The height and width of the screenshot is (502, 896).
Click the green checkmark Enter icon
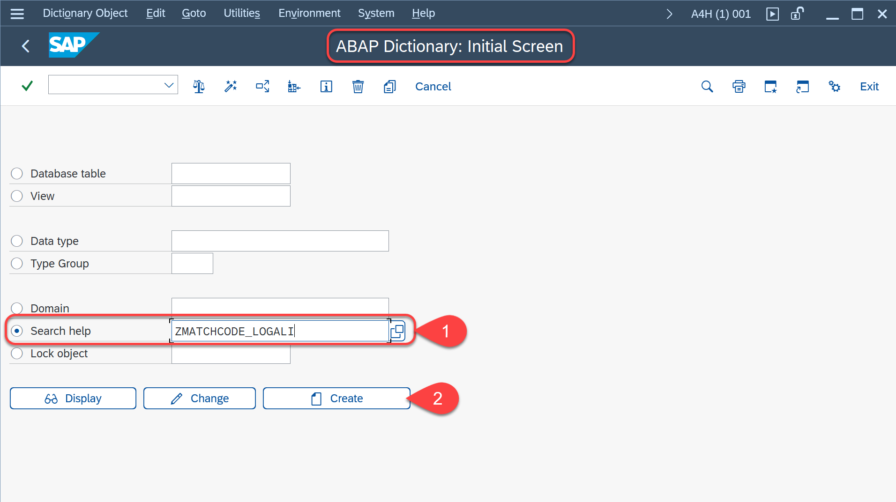[x=27, y=86]
